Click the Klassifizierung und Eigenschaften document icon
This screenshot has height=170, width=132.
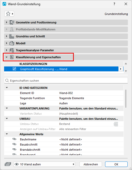coord(12,57)
